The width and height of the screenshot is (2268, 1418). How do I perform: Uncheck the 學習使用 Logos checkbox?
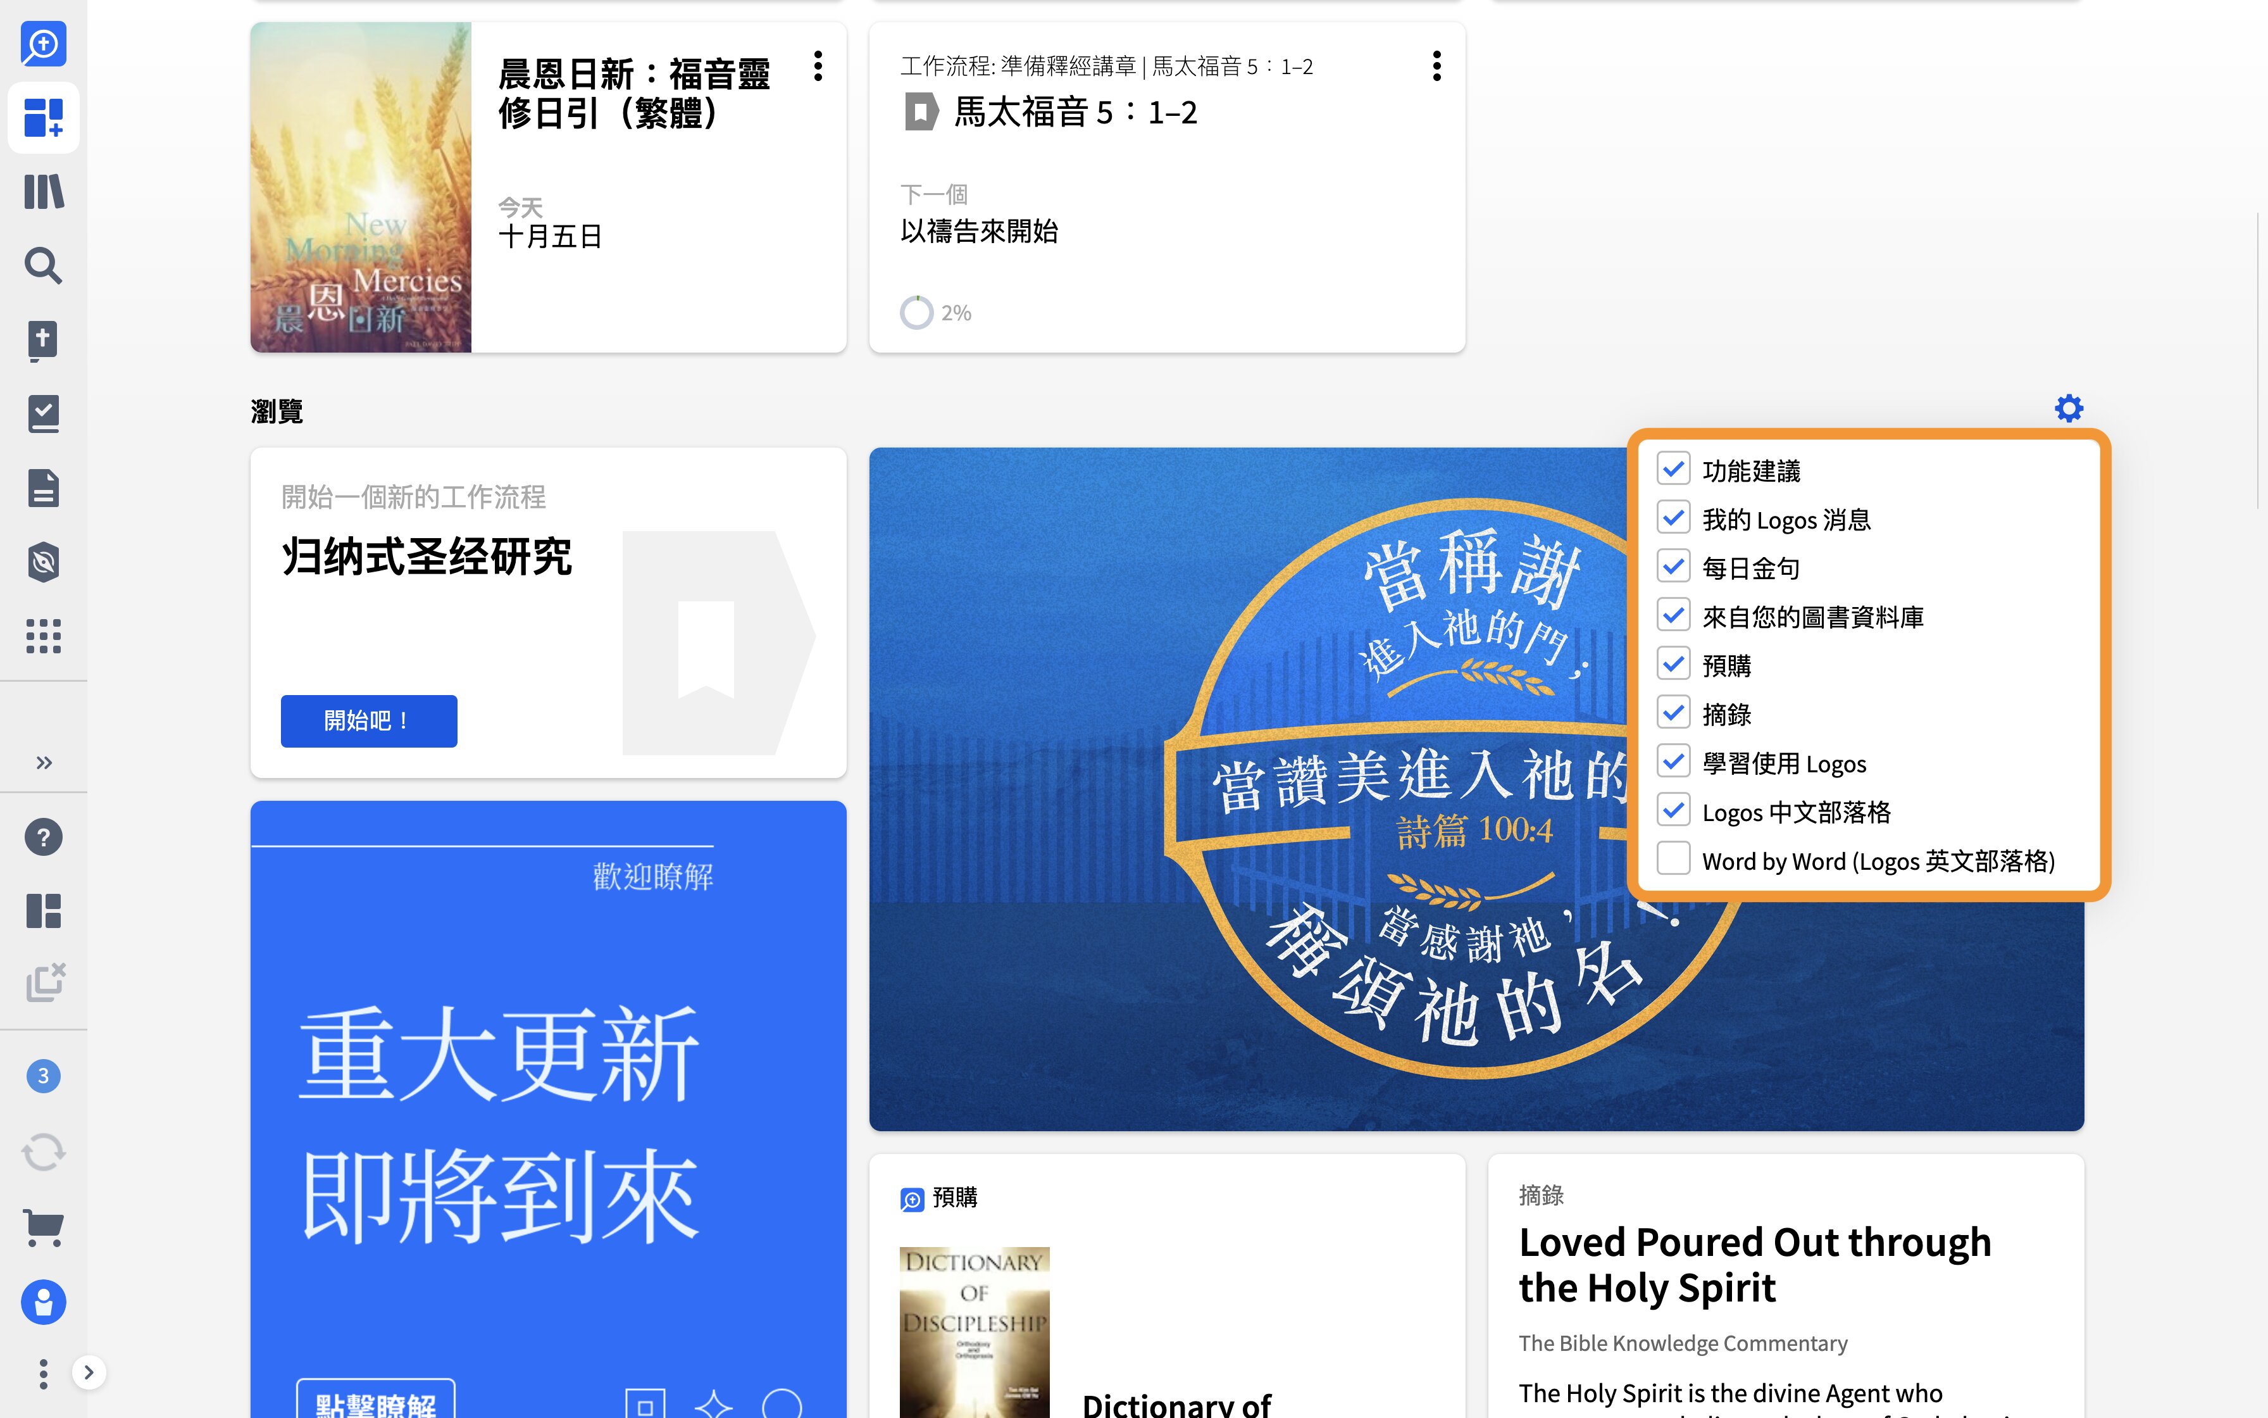[1673, 762]
